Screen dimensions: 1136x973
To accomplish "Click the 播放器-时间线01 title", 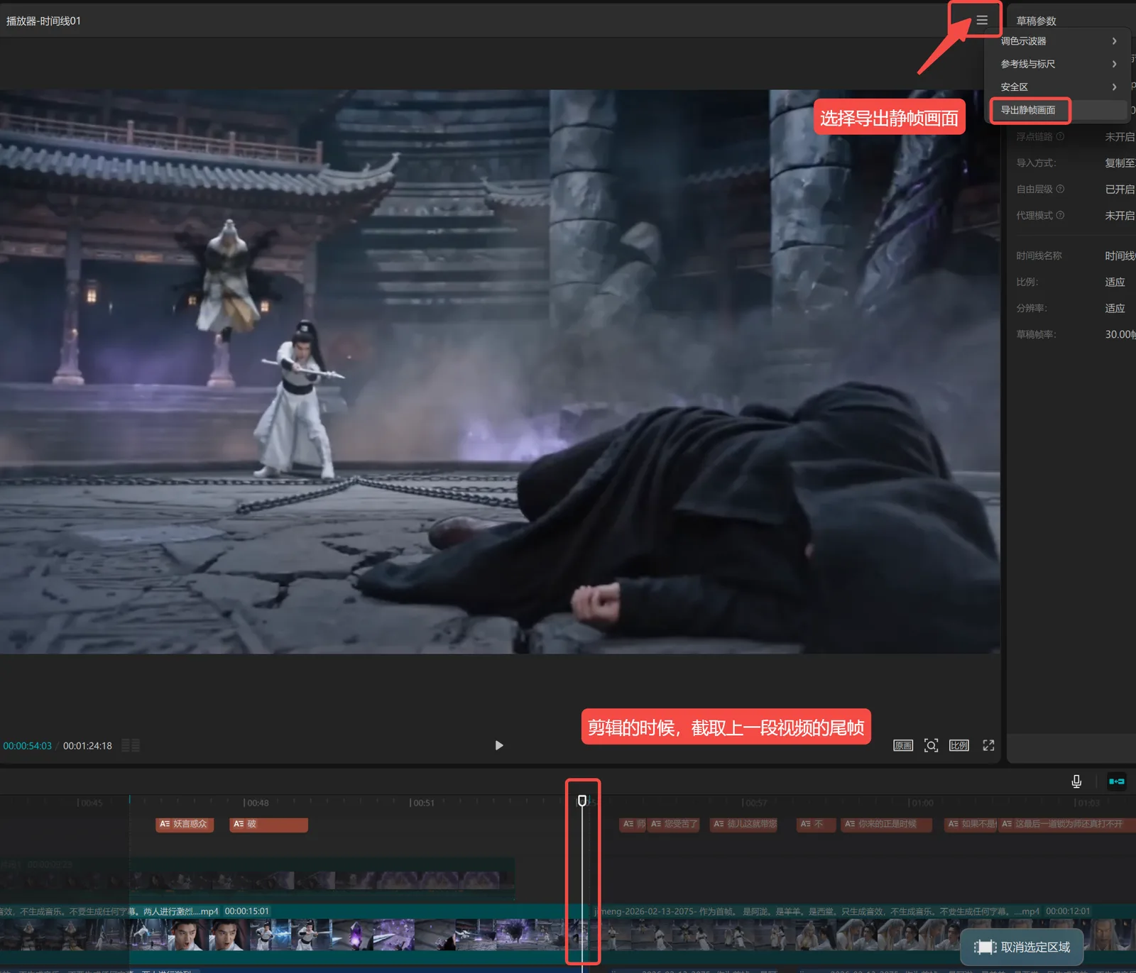I will [43, 21].
